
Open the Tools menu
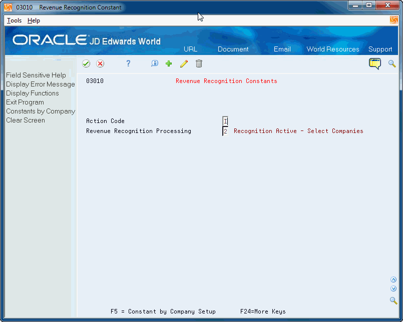click(x=14, y=20)
